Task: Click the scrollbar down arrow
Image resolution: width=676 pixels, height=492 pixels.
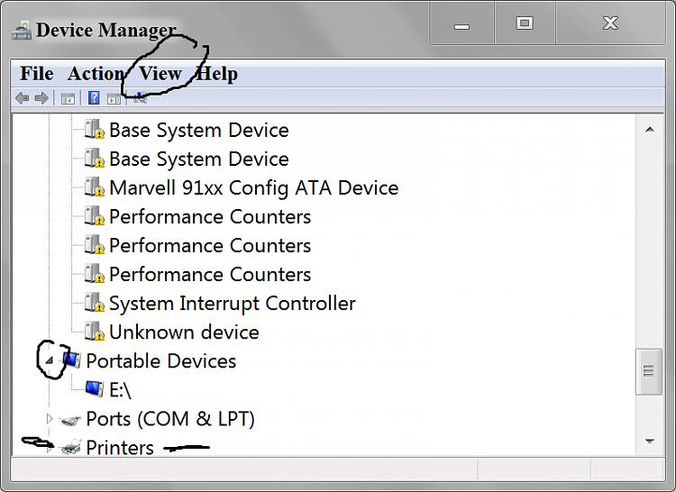Action: pos(650,442)
